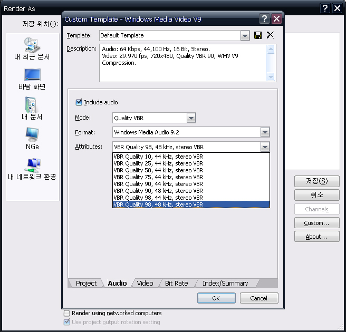This screenshot has width=346, height=332.
Task: Open 내 문서 documents folder
Action: 32,109
